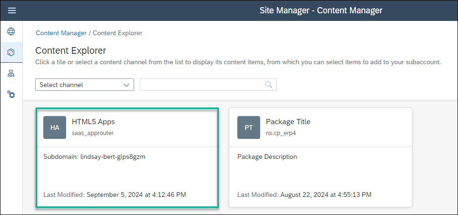Open Site Directory globe icon in sidebar

pos(11,31)
